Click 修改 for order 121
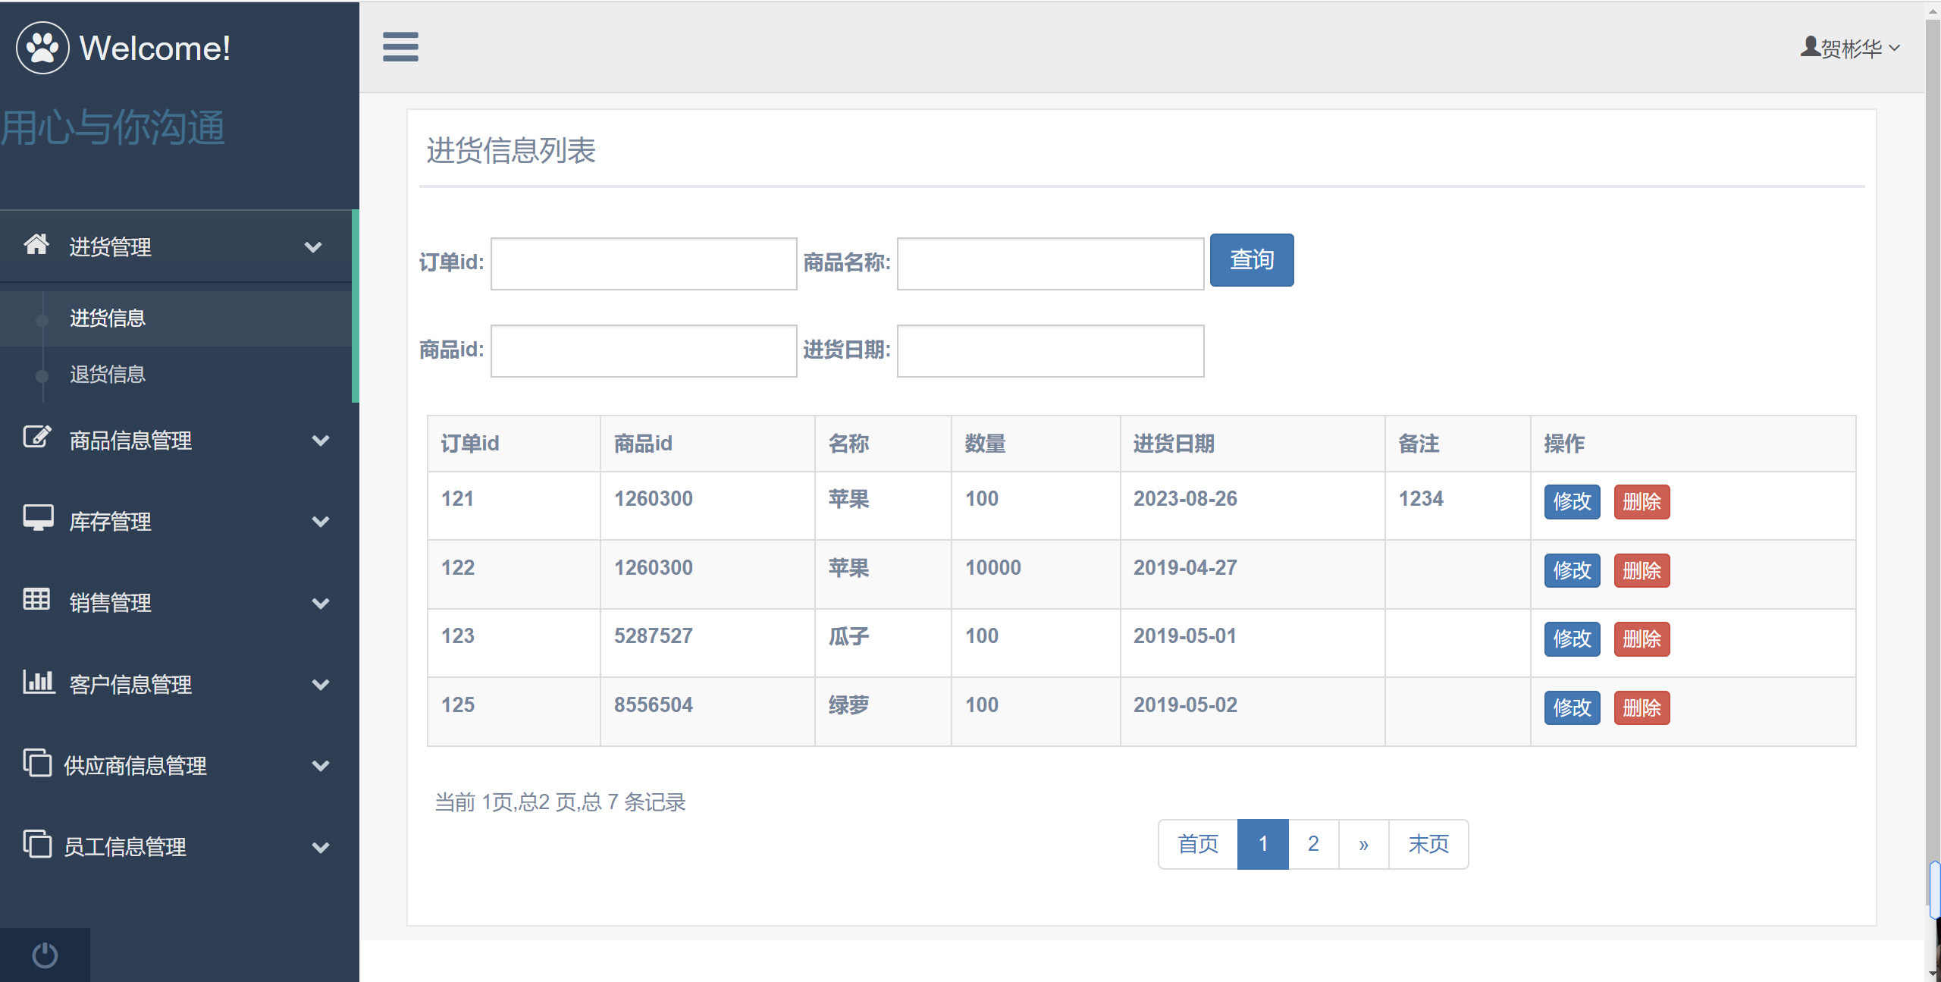 [1573, 502]
